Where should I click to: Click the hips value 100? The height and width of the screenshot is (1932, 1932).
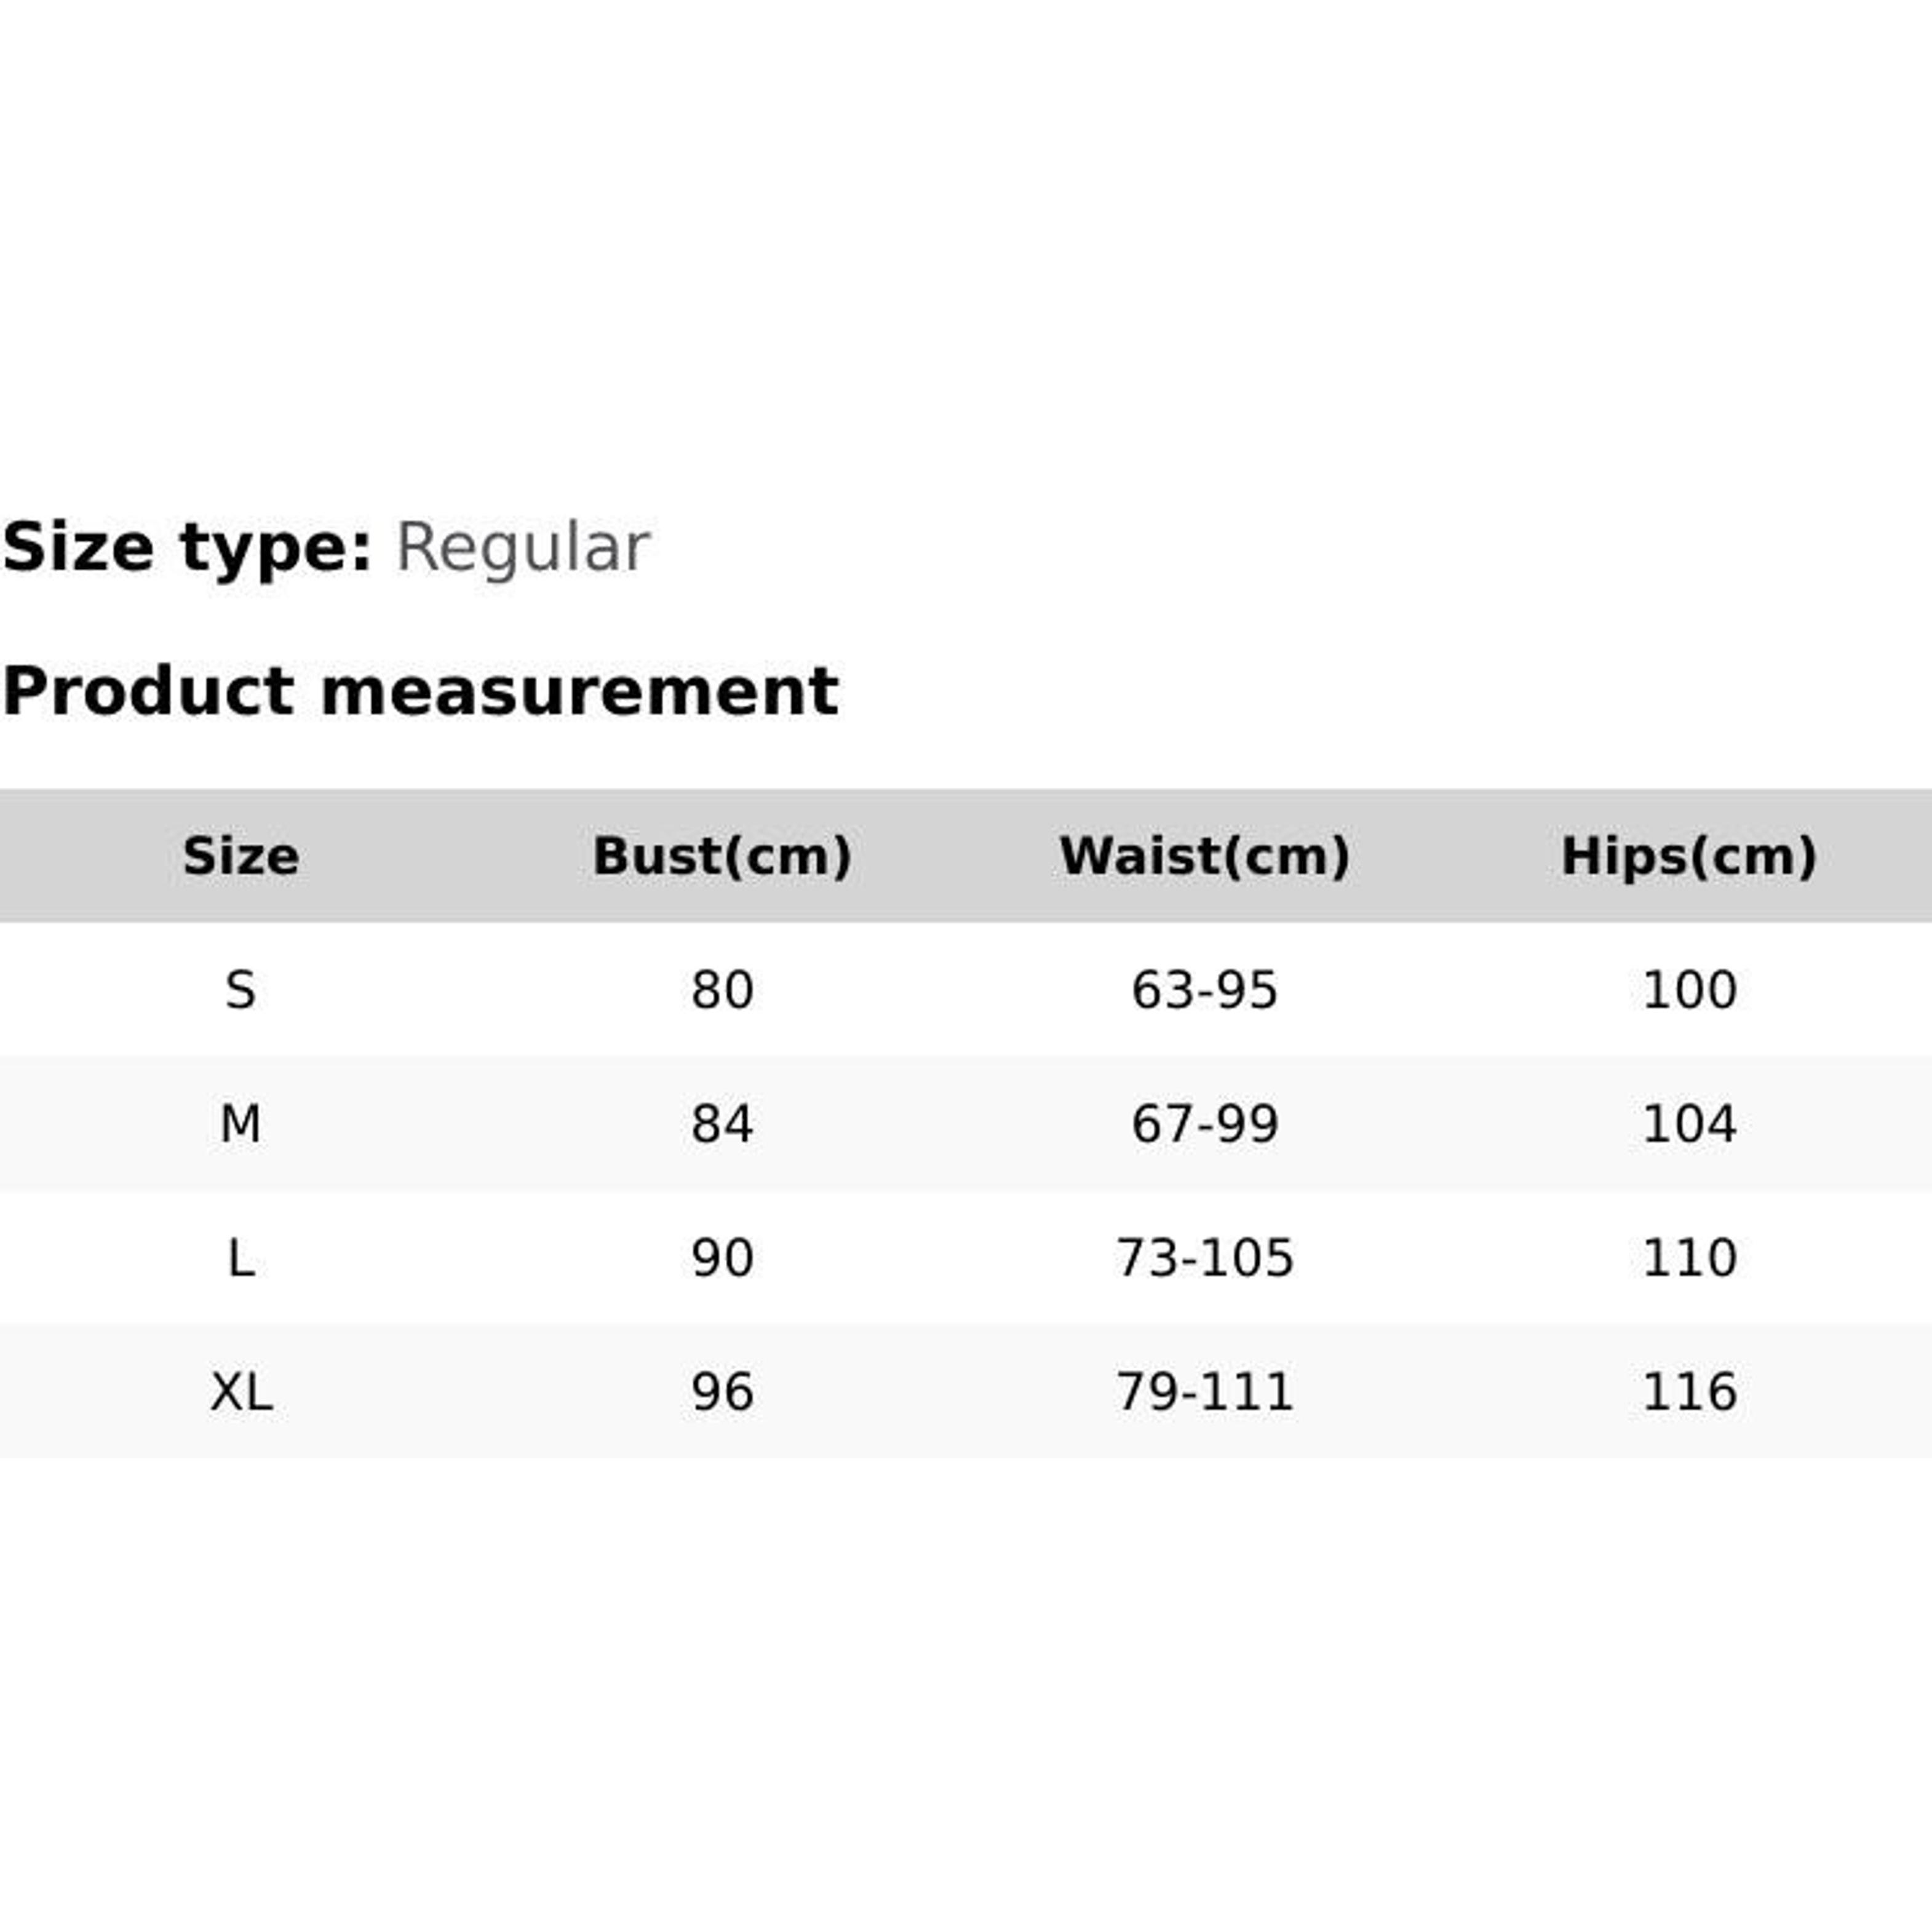pos(1689,990)
